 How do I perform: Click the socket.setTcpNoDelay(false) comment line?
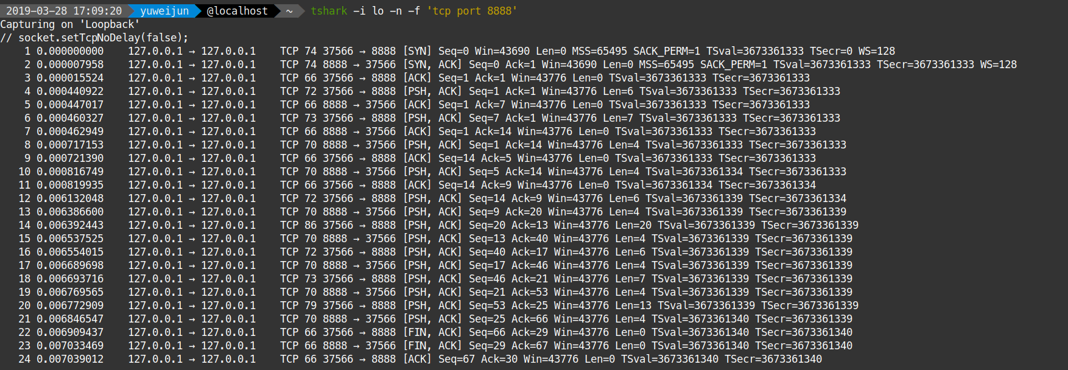click(x=94, y=38)
